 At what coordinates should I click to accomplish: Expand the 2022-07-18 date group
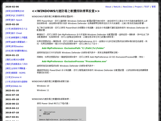coord(12,95)
